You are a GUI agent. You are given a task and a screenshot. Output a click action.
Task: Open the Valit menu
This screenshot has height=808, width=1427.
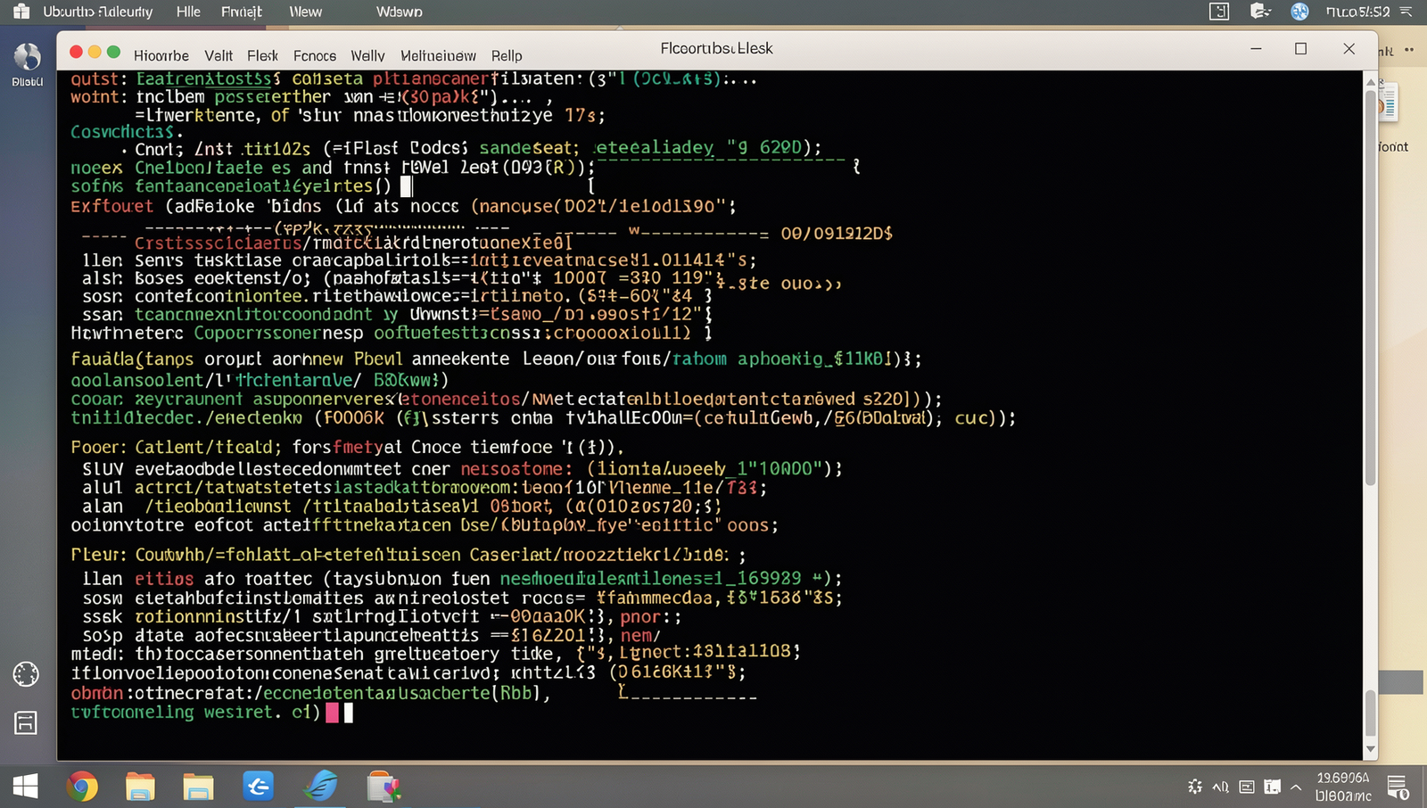point(219,55)
